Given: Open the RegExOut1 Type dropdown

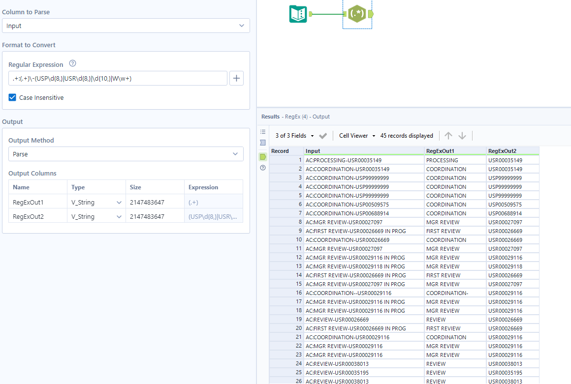Looking at the screenshot, I should [x=118, y=201].
